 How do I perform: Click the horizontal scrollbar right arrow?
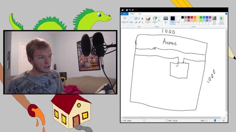224,118
